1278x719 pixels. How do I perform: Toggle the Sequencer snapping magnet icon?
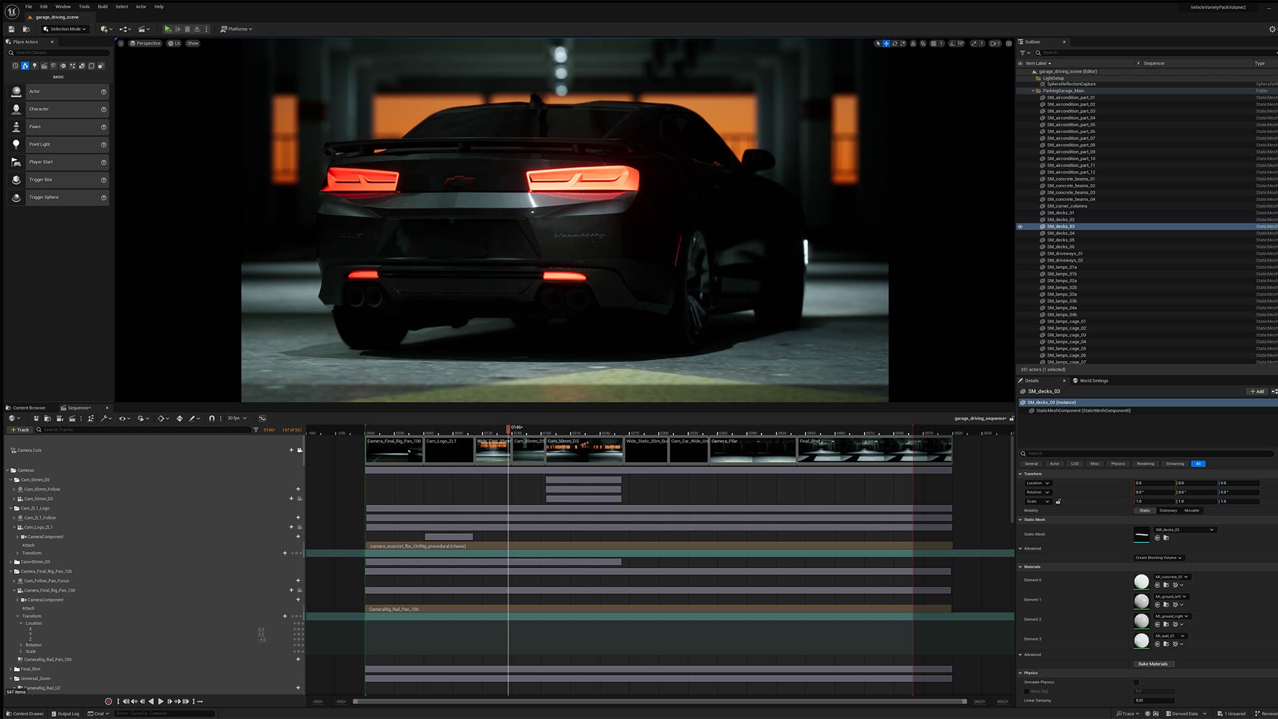[x=212, y=418]
